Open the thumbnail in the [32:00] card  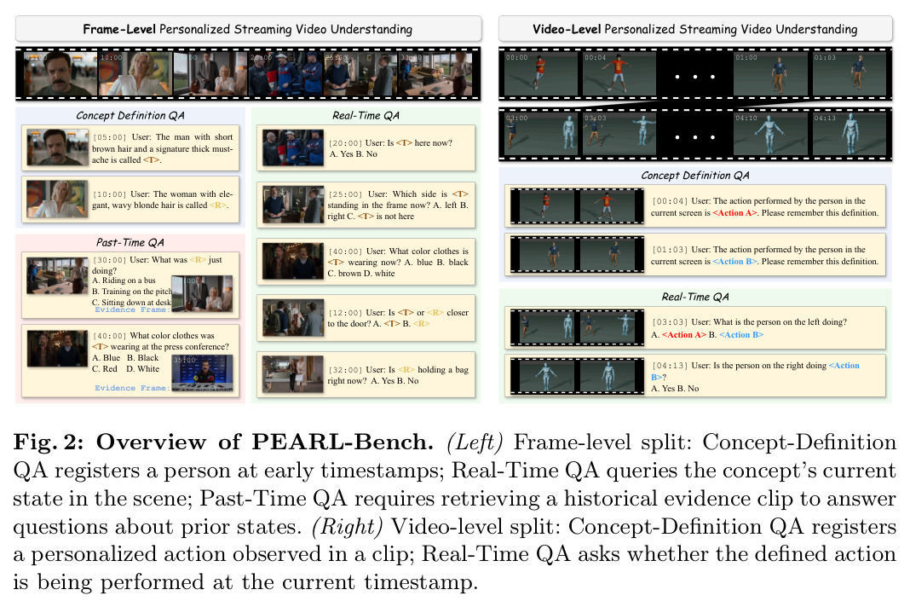click(x=293, y=374)
